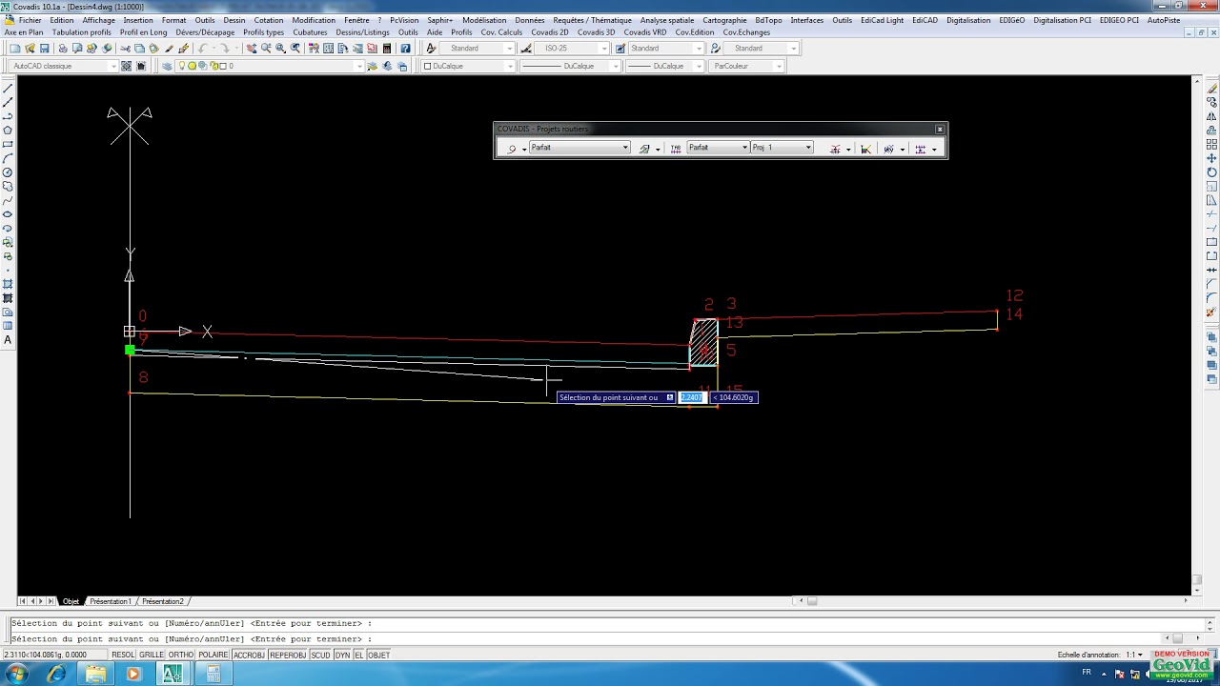Image resolution: width=1220 pixels, height=686 pixels.
Task: Switch to the Objet model tab
Action: pyautogui.click(x=71, y=601)
